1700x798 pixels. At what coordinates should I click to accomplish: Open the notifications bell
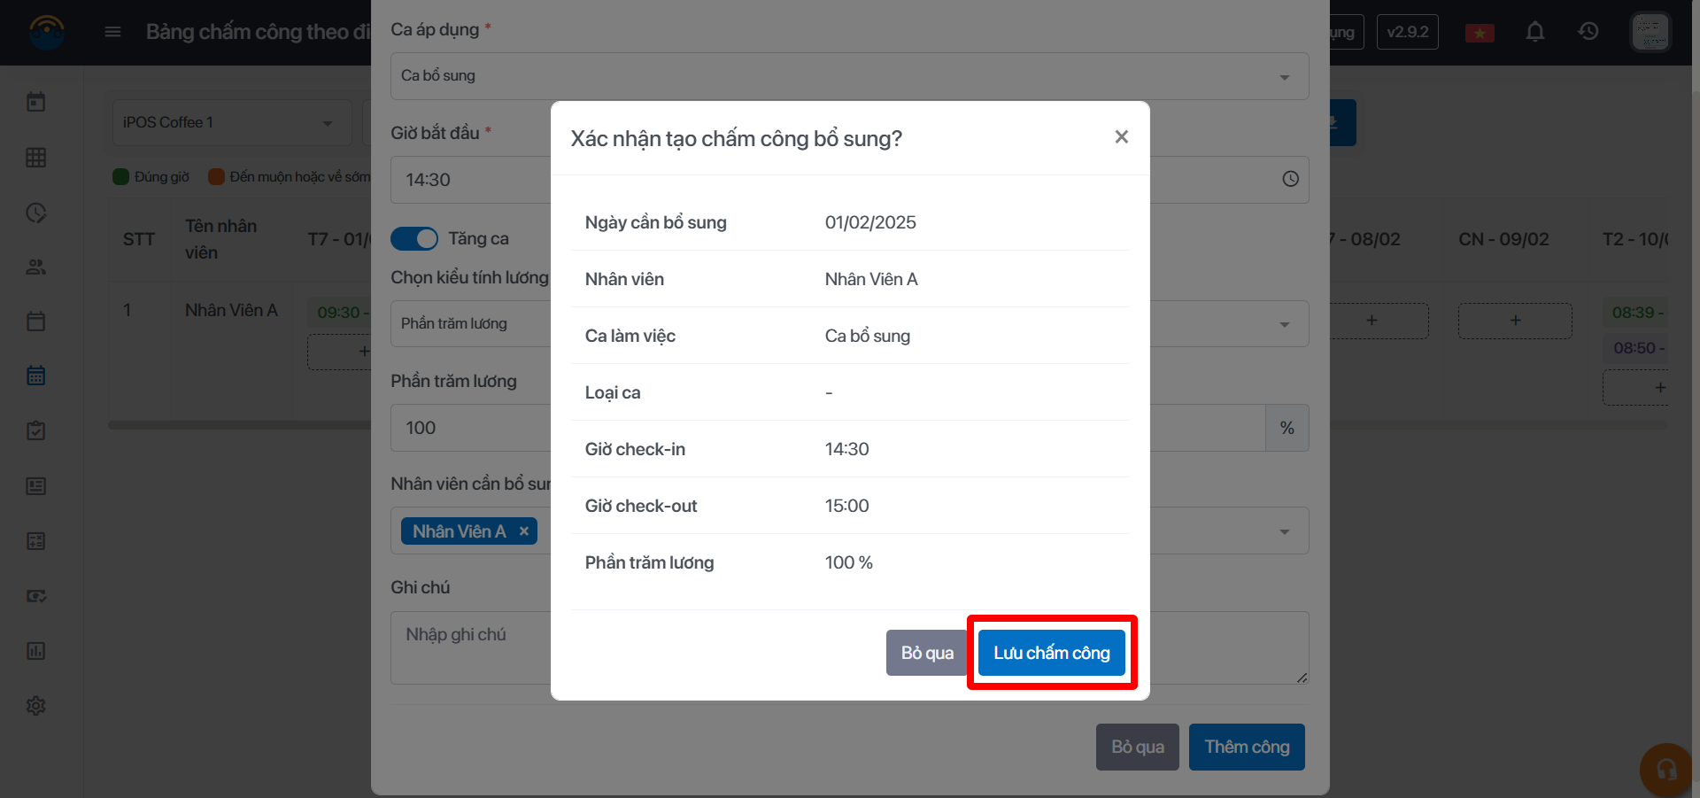(1535, 33)
